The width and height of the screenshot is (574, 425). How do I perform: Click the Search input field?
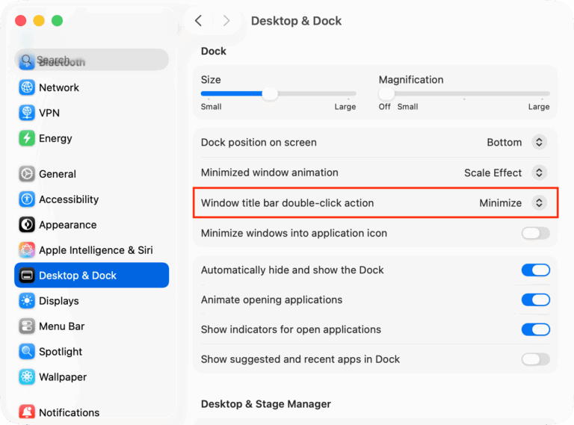pos(91,60)
